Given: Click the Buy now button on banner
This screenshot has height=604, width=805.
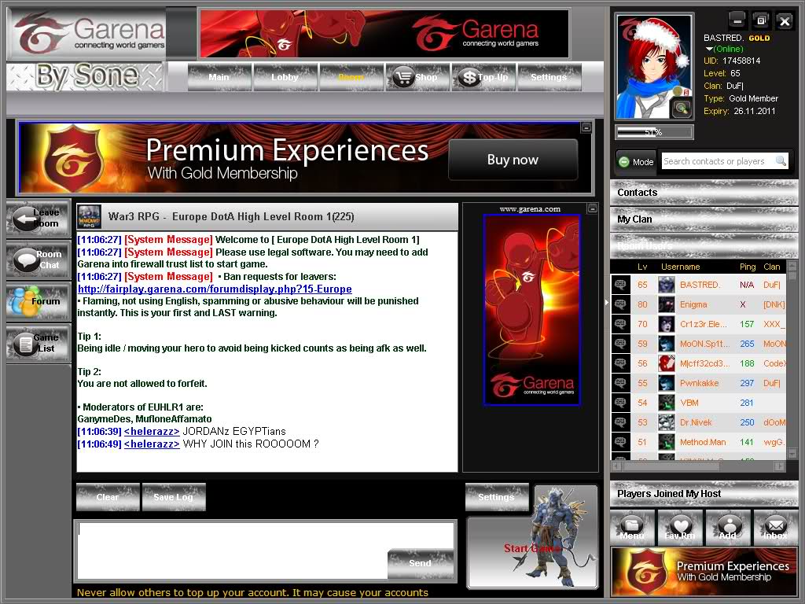Looking at the screenshot, I should point(513,160).
